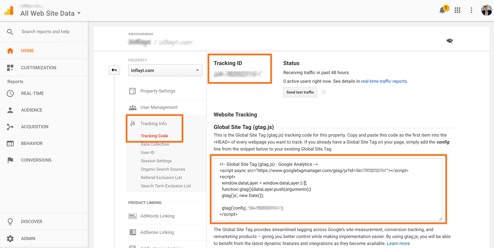Click the Google Analytics logo
494x248 pixels.
[x=9, y=10]
